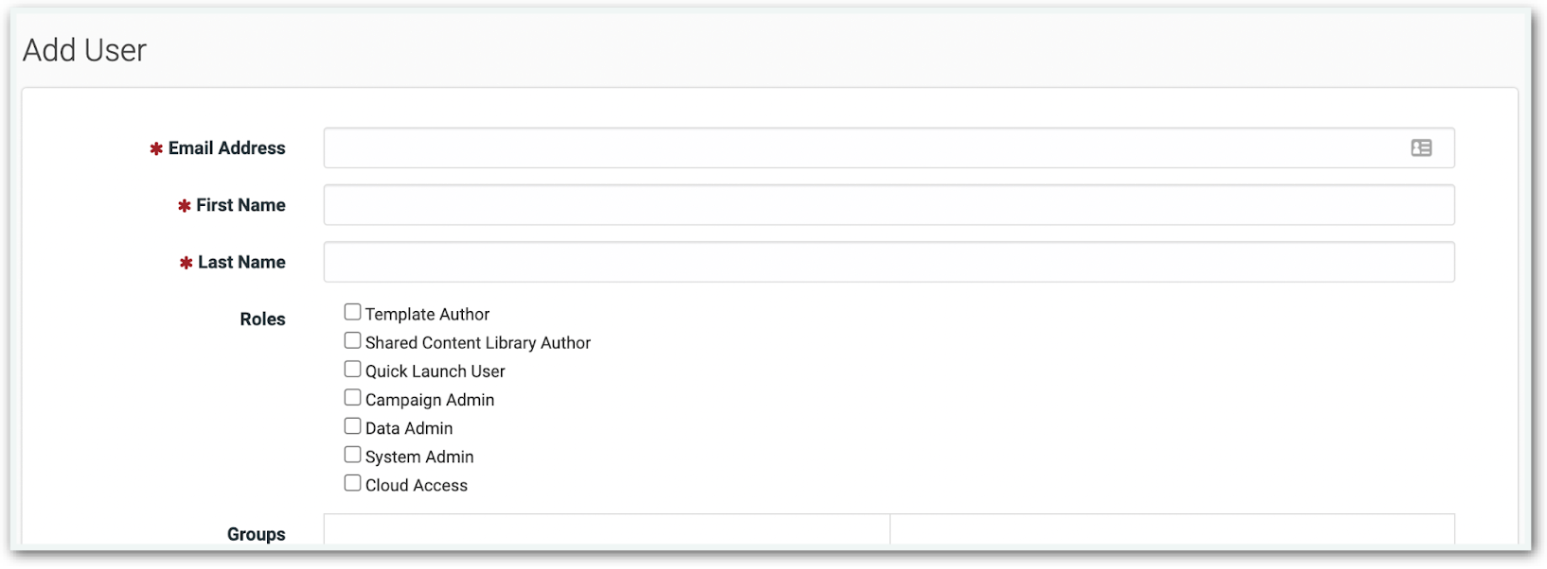Click into the First Name text box
1547x569 pixels.
click(x=888, y=205)
